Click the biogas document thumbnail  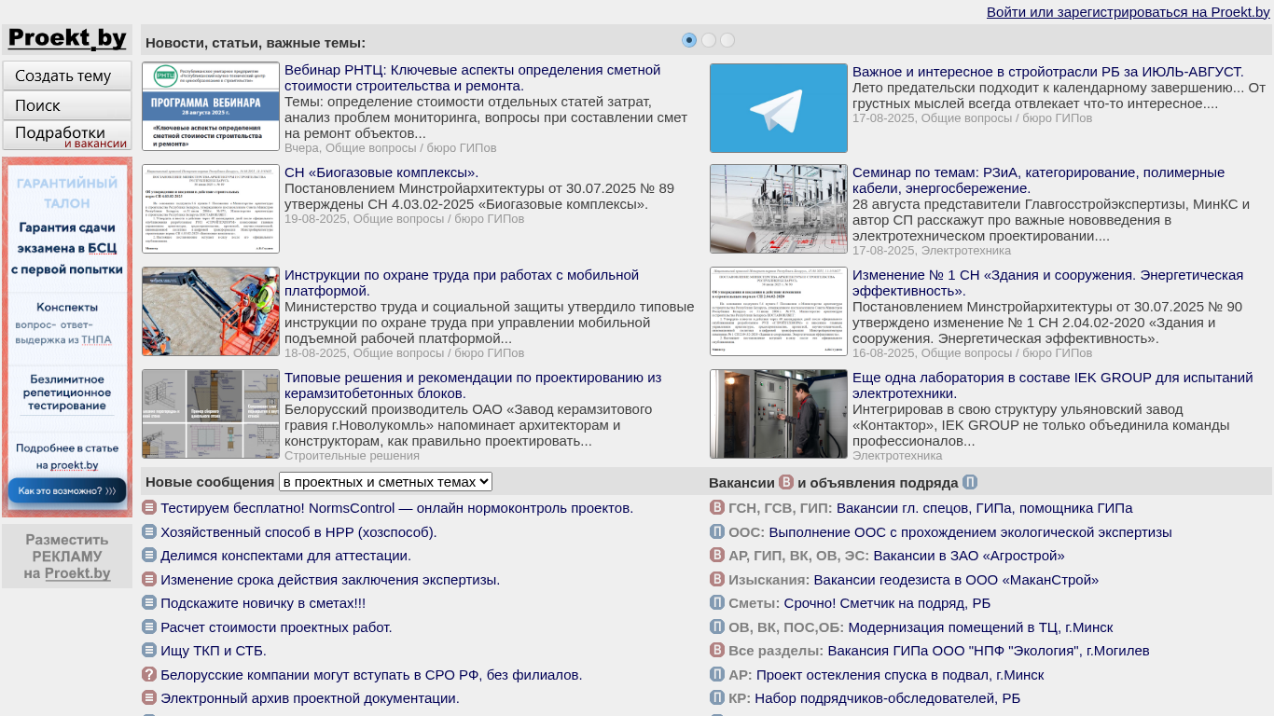click(211, 209)
